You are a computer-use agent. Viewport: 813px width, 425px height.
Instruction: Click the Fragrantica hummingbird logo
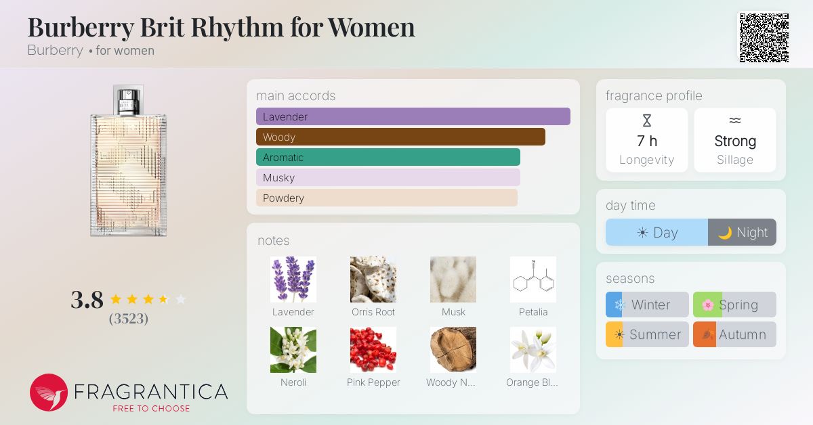49,393
